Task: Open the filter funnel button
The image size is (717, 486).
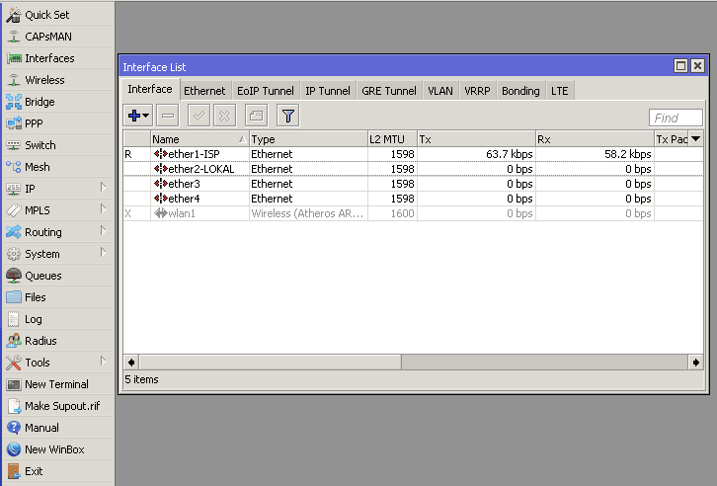Action: point(288,116)
